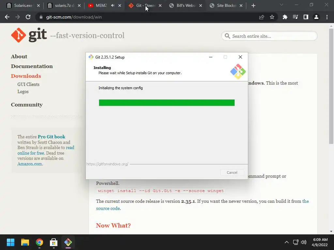Click the Git Setup title bar icon
Screen dimensions: 334x250
[91, 57]
